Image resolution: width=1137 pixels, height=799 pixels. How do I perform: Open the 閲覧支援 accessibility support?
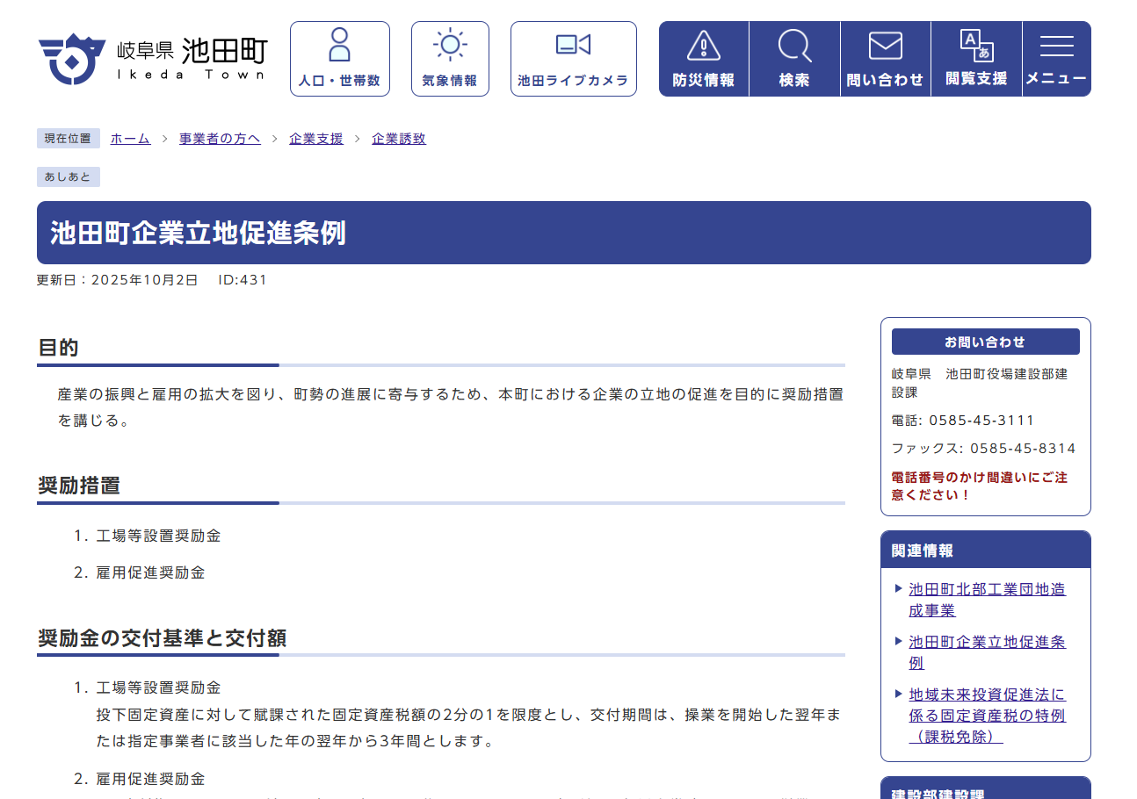tap(976, 59)
